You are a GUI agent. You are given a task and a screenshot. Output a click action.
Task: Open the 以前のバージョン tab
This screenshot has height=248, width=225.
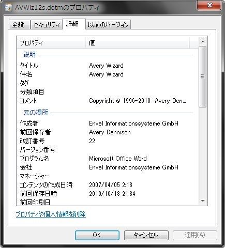pos(108,25)
